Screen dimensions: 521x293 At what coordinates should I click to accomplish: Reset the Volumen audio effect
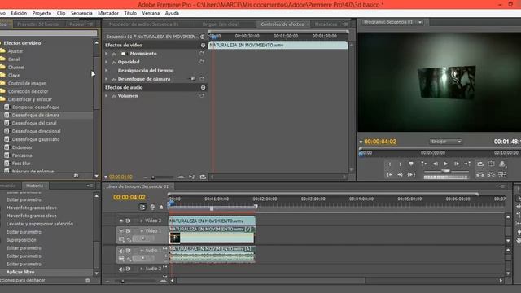[x=202, y=96]
